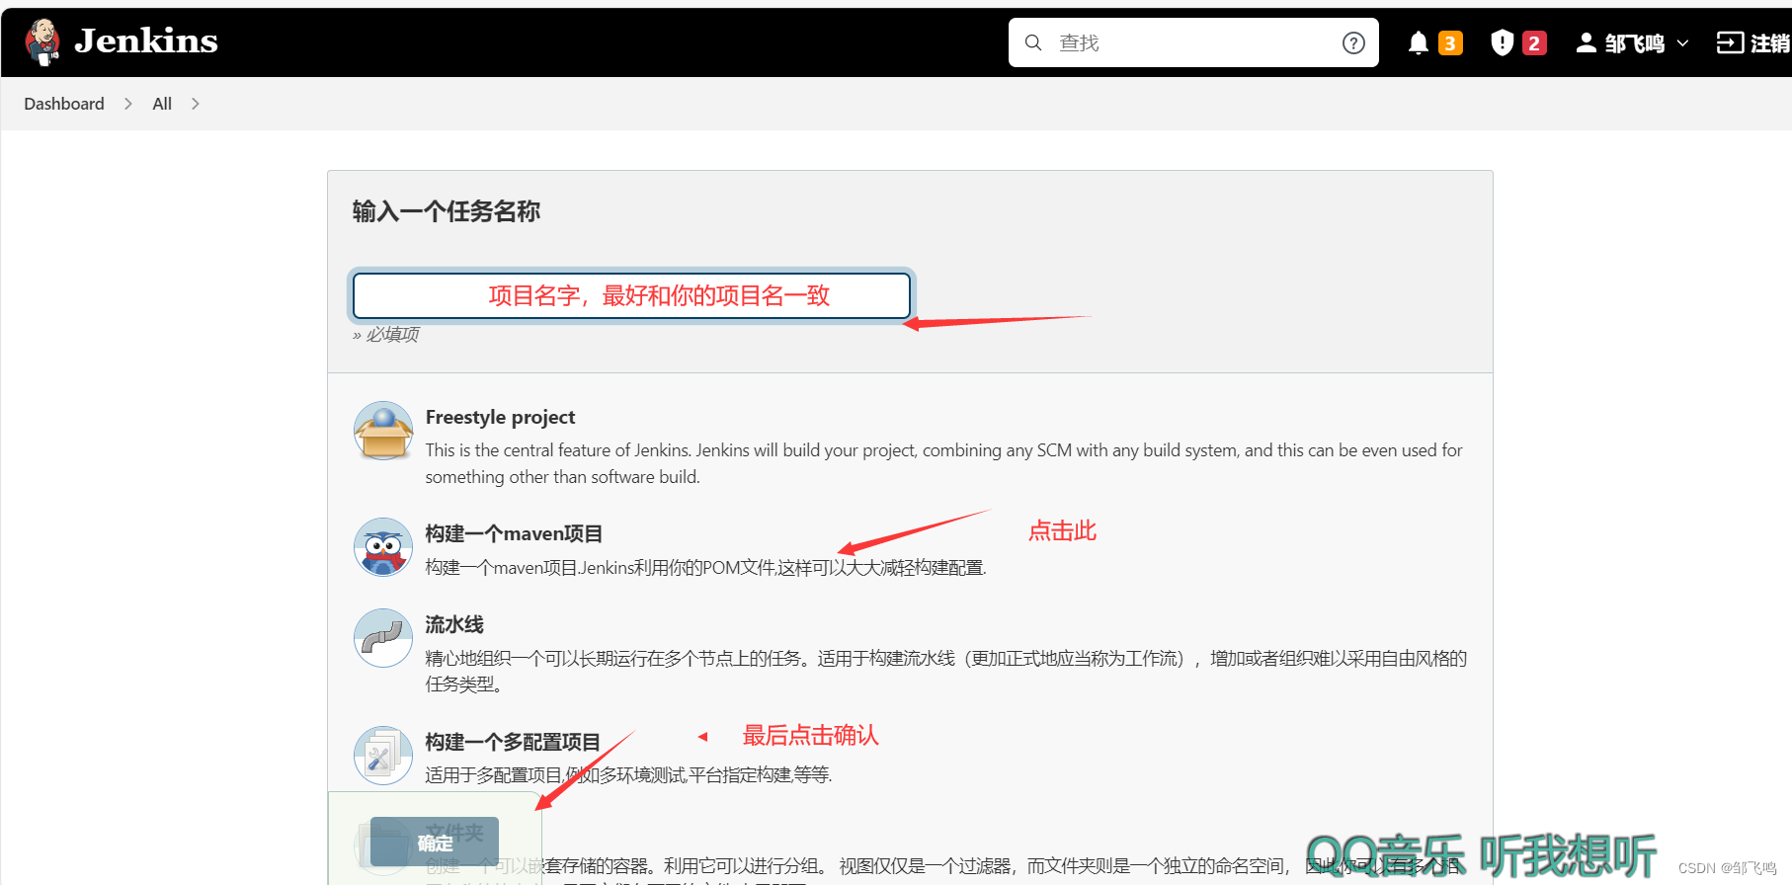Click the 必填项 required hint

[x=386, y=335]
